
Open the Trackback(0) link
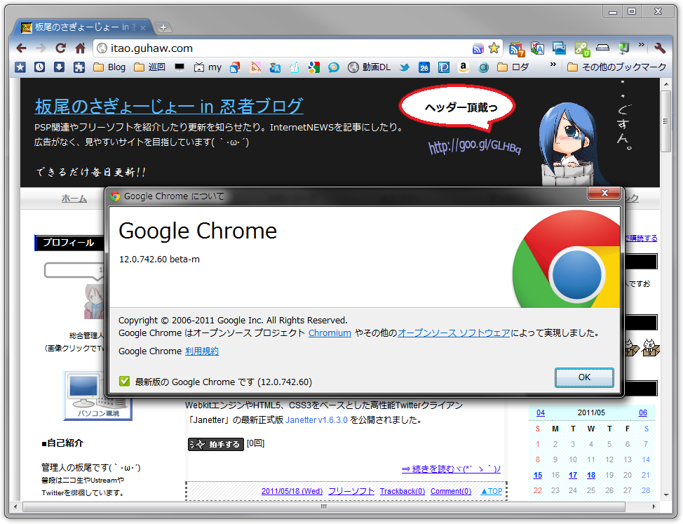402,491
